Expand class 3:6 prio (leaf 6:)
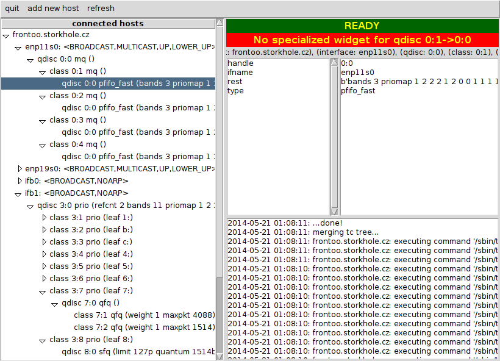 [x=44, y=279]
